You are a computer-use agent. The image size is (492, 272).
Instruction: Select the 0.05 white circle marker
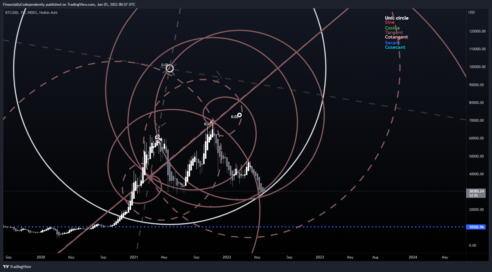pyautogui.click(x=170, y=69)
